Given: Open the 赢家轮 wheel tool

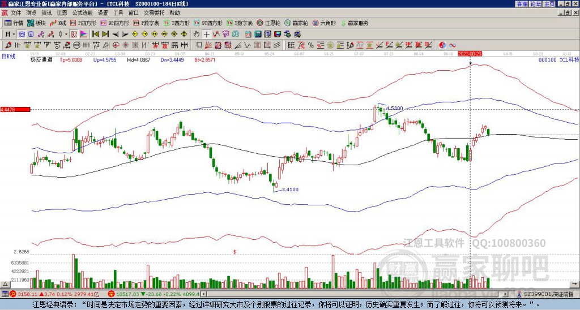Looking at the screenshot, I should point(296,23).
